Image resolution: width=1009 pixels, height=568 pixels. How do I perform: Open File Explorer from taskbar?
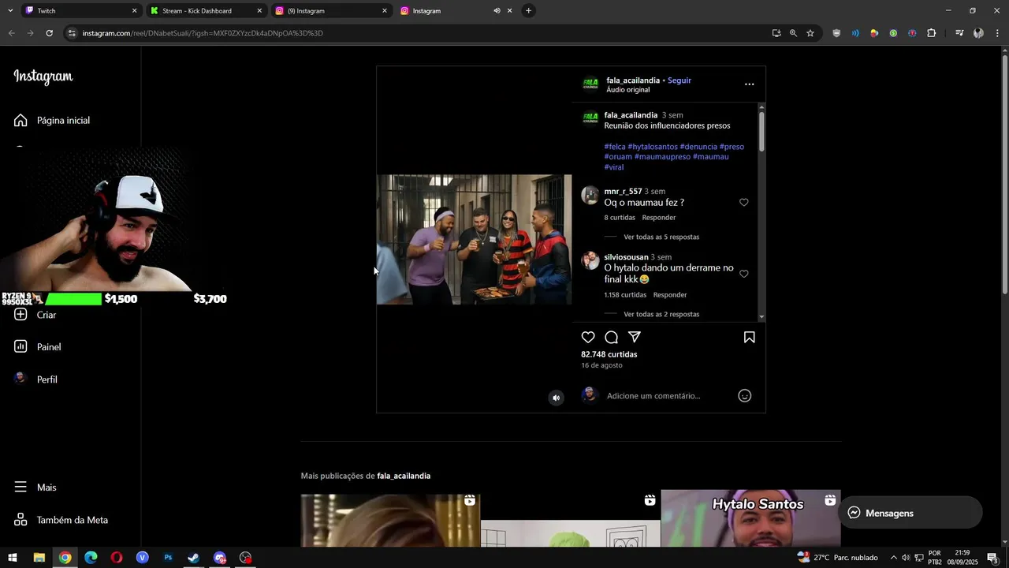click(x=39, y=558)
